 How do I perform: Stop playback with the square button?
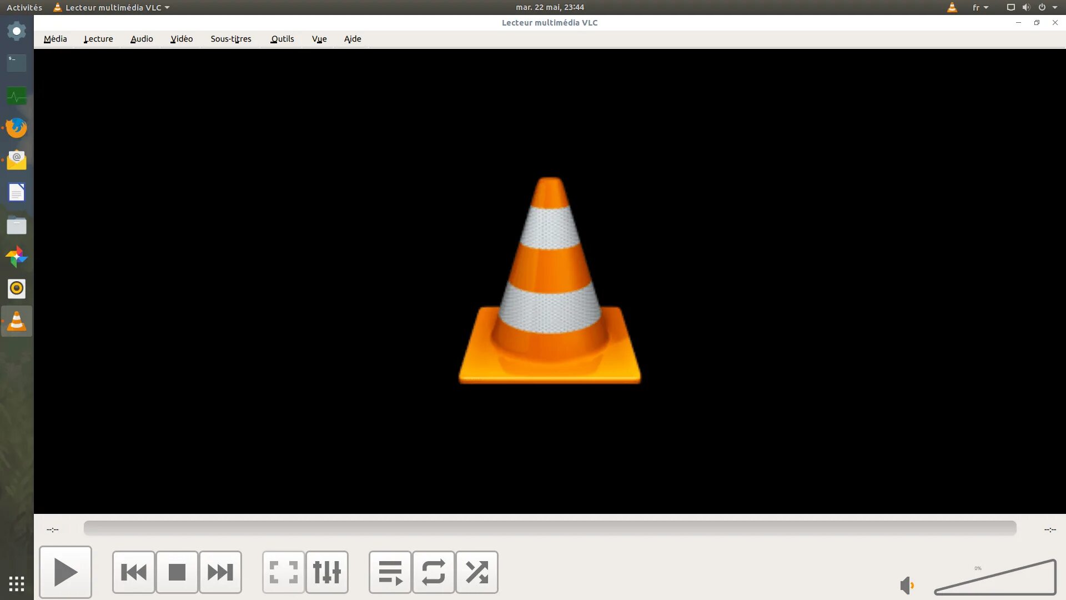point(177,572)
